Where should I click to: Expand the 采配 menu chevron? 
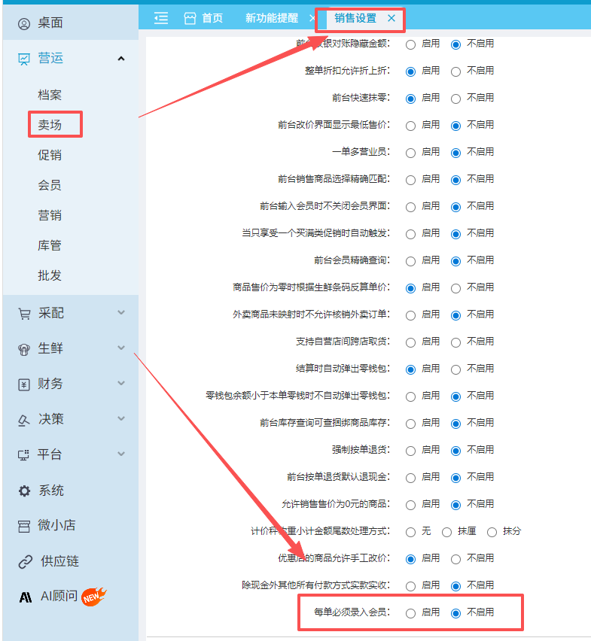[121, 313]
